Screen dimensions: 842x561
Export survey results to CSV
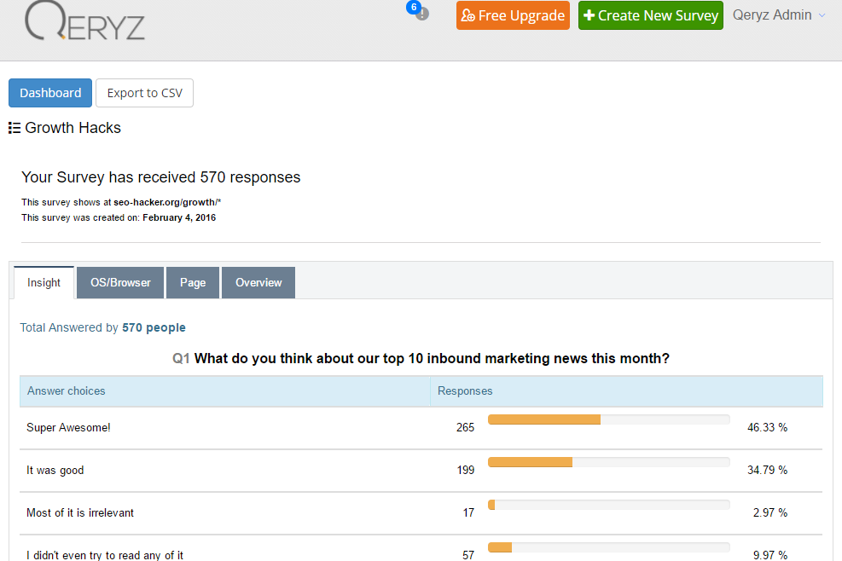click(144, 93)
